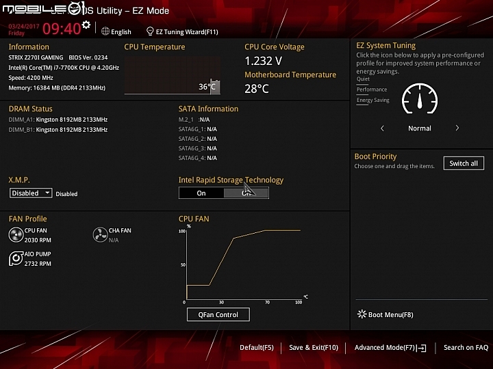Viewport: 493px width, 369px height.
Task: Click the Switch all button
Action: 464,163
